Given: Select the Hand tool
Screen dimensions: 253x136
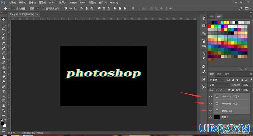Looking at the screenshot, I should tap(3, 106).
